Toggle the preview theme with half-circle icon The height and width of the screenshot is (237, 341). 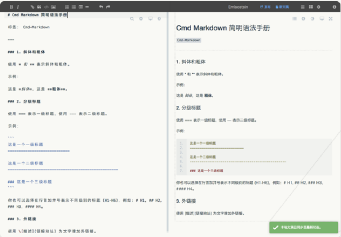tap(312, 19)
